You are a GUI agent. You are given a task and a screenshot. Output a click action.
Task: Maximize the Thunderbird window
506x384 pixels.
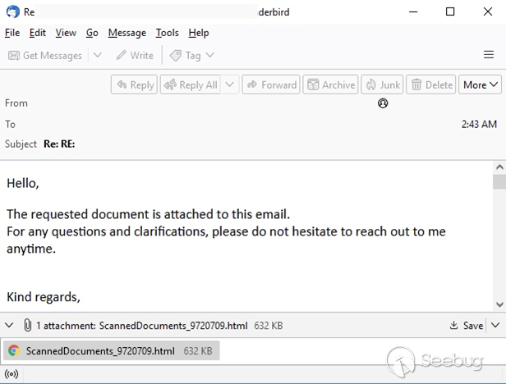coord(450,12)
